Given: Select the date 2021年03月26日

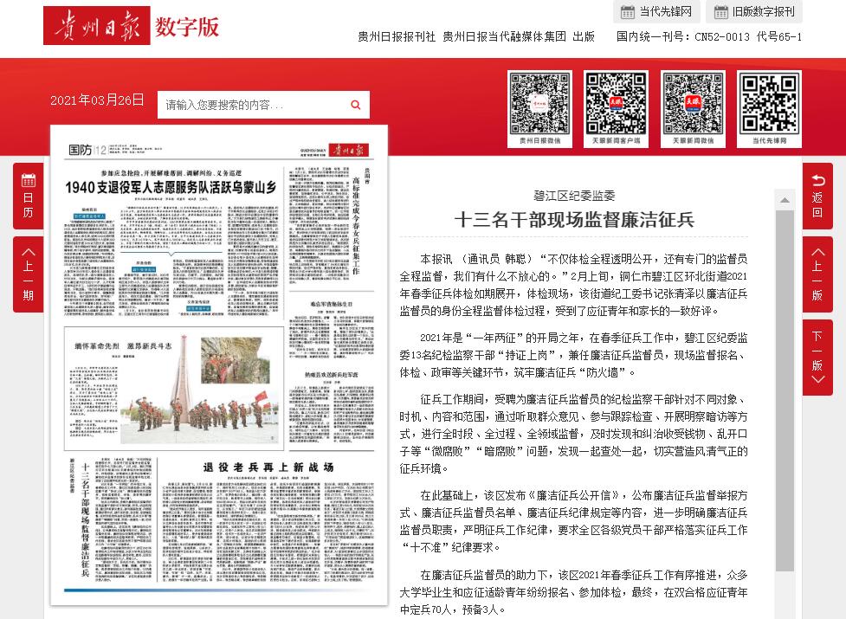Looking at the screenshot, I should (97, 100).
